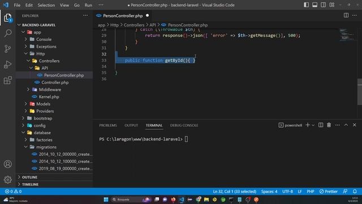
Task: Click errors and warnings status indicator
Action: point(13,192)
